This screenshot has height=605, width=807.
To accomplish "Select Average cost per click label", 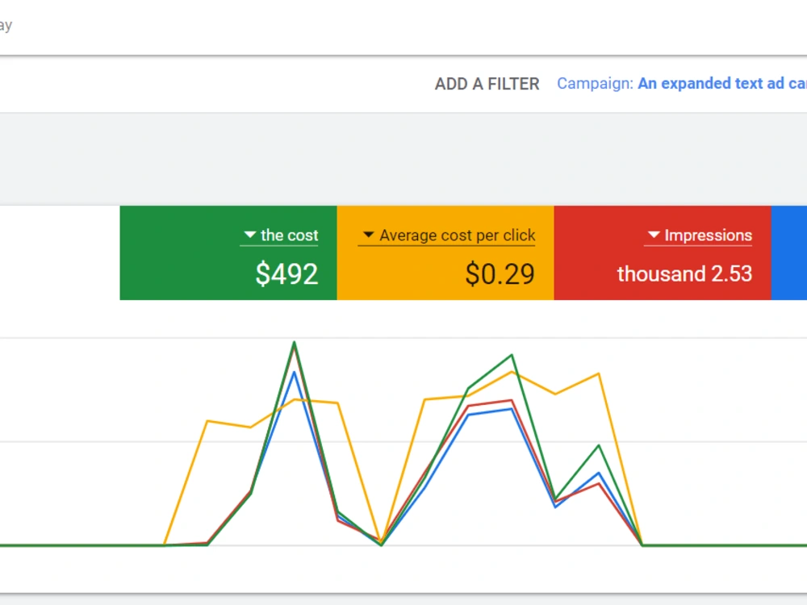I will (458, 235).
